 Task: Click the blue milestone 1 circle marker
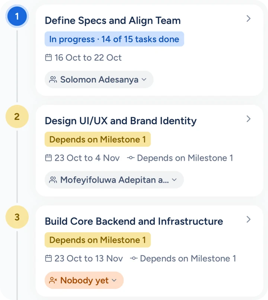tap(17, 16)
